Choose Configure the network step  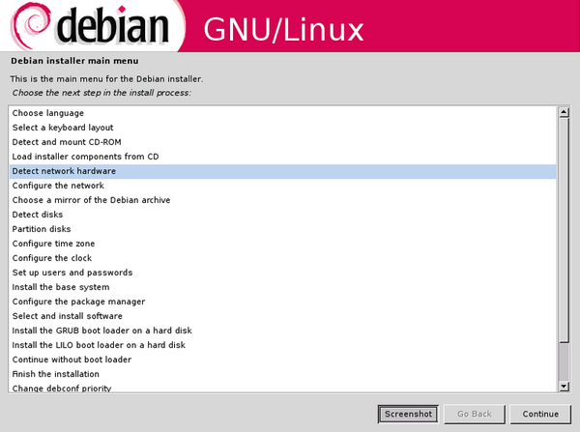(x=282, y=186)
